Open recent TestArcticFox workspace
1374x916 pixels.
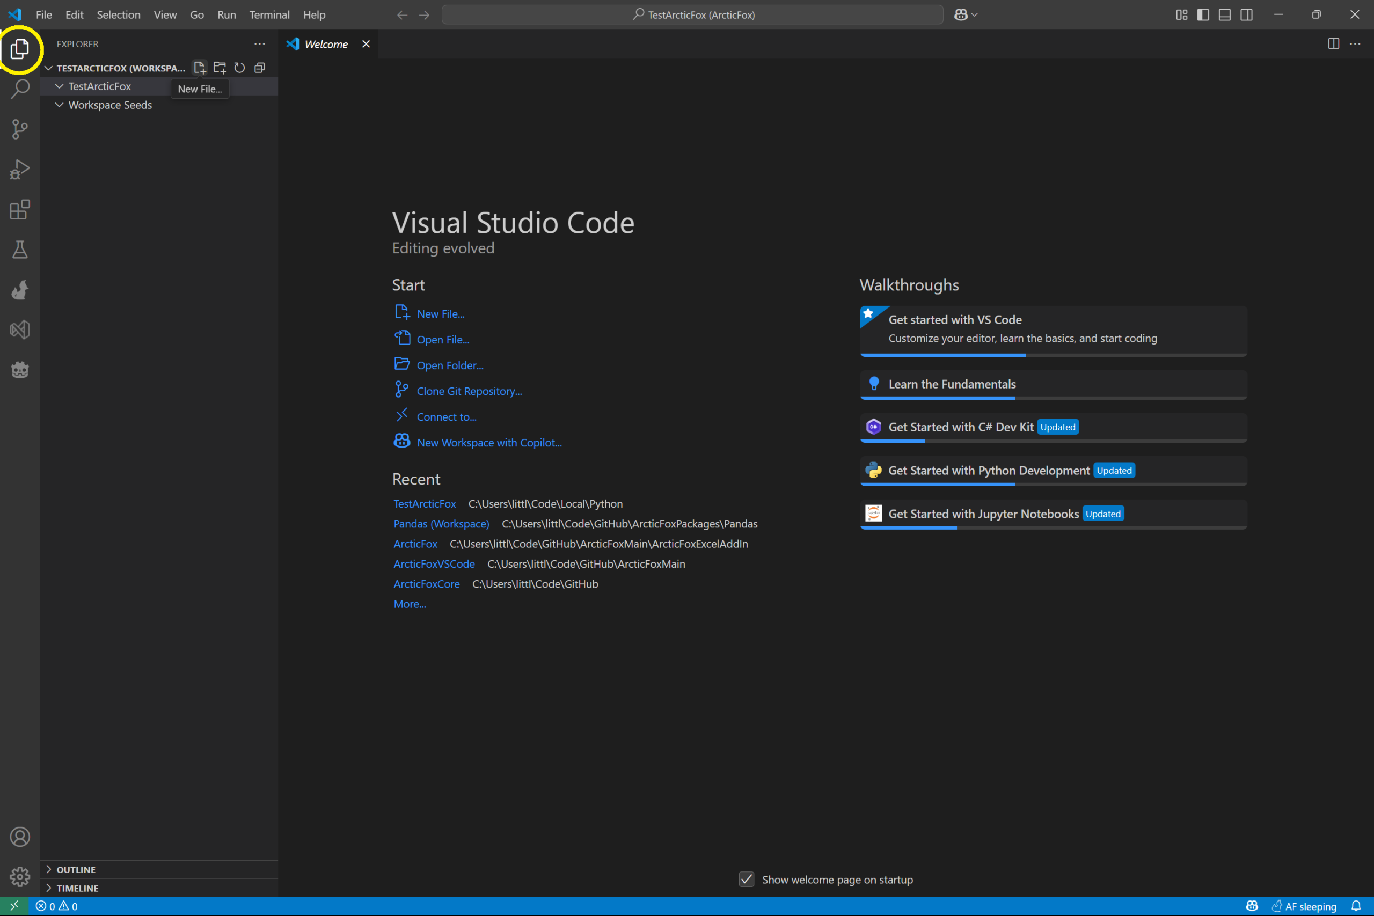point(425,503)
